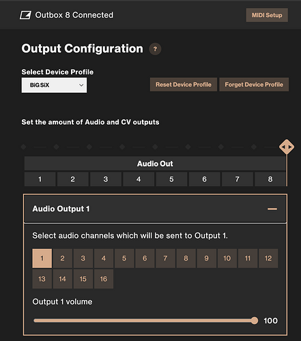This screenshot has width=301, height=341.
Task: Click the first diamond marker on outputs track
Action: pos(23,147)
